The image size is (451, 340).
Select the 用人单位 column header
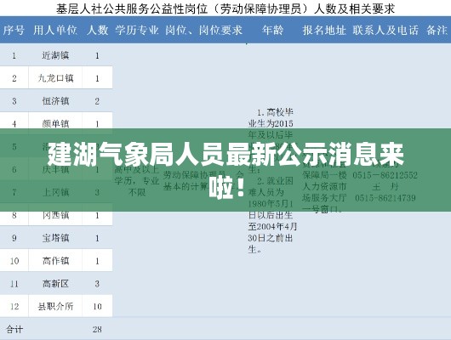tap(55, 31)
